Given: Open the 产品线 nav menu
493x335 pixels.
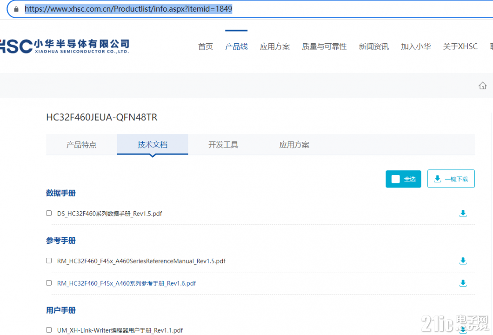Looking at the screenshot, I should (x=236, y=47).
